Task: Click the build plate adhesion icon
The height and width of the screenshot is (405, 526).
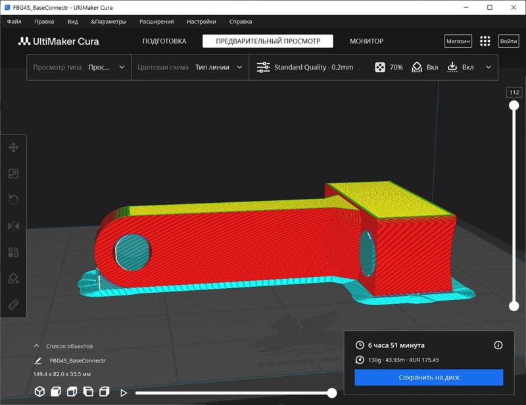Action: 452,68
